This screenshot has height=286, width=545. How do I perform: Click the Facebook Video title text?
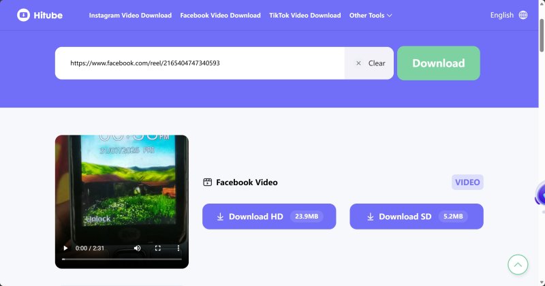247,182
